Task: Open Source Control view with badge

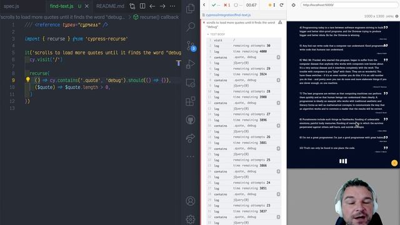Action: tap(190, 46)
